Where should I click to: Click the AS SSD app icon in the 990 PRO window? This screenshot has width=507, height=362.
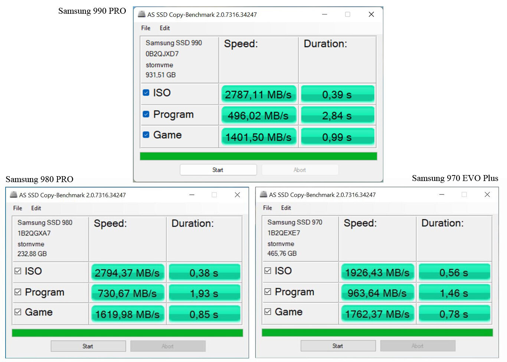141,14
